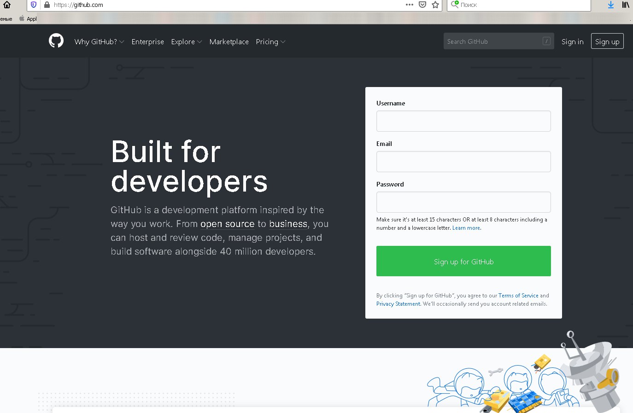Open the Privacy Statement link

pyautogui.click(x=398, y=304)
